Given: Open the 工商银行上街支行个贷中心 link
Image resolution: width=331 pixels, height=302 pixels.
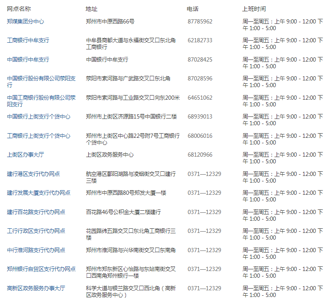Looking at the screenshot, I should point(38,136).
